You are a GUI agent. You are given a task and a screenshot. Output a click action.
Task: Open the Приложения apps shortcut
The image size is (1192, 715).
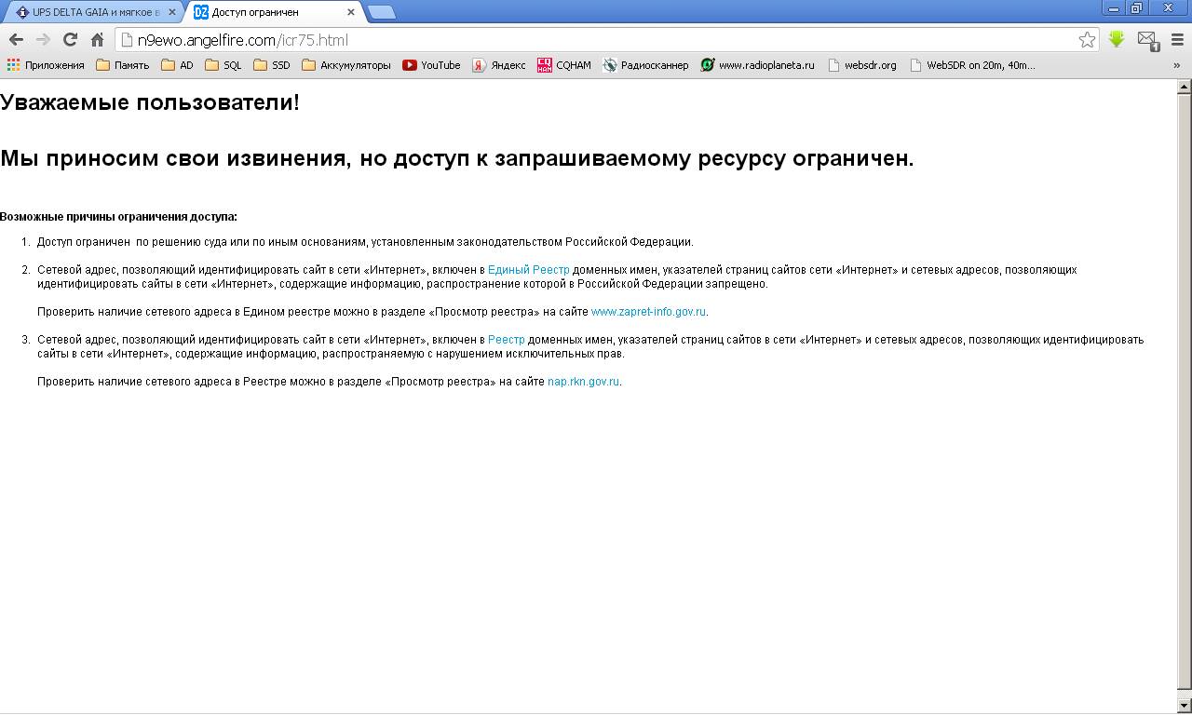tap(46, 65)
